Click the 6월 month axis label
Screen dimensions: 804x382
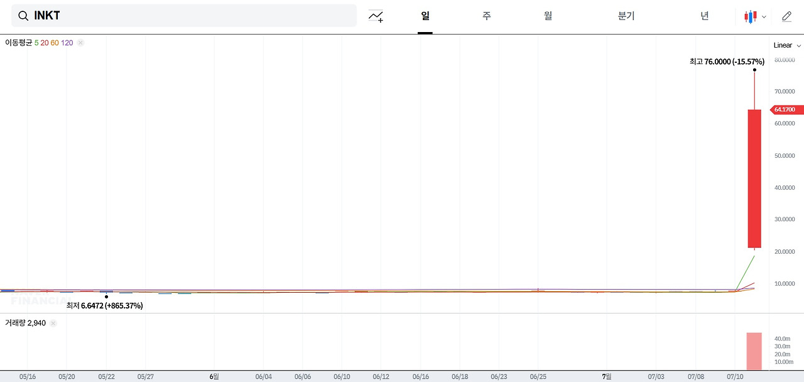214,377
